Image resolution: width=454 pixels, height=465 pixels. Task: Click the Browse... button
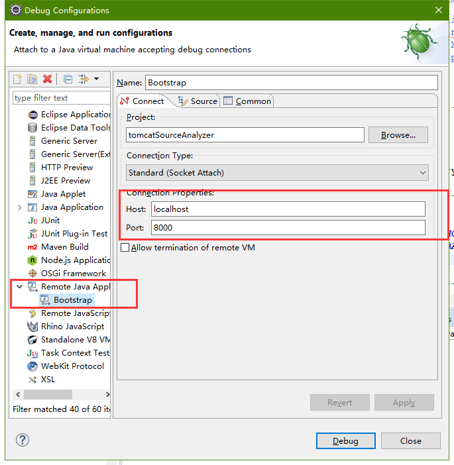(x=398, y=135)
